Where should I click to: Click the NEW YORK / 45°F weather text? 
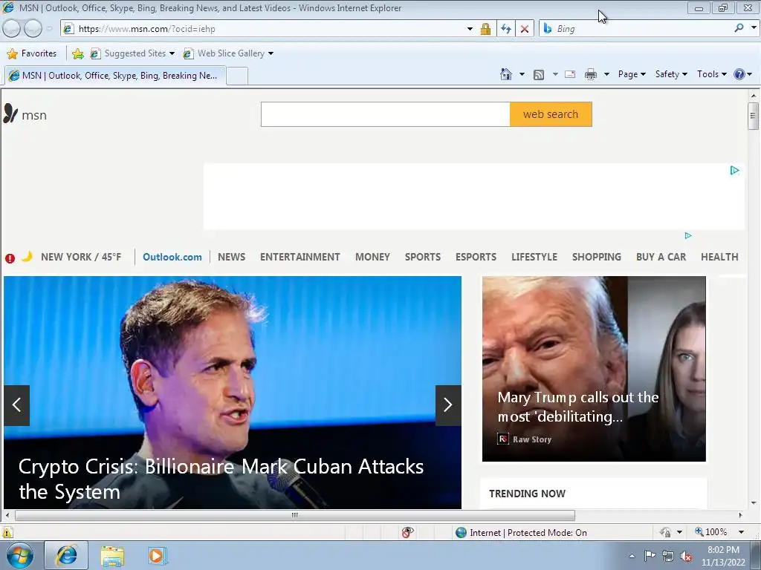[x=81, y=257]
